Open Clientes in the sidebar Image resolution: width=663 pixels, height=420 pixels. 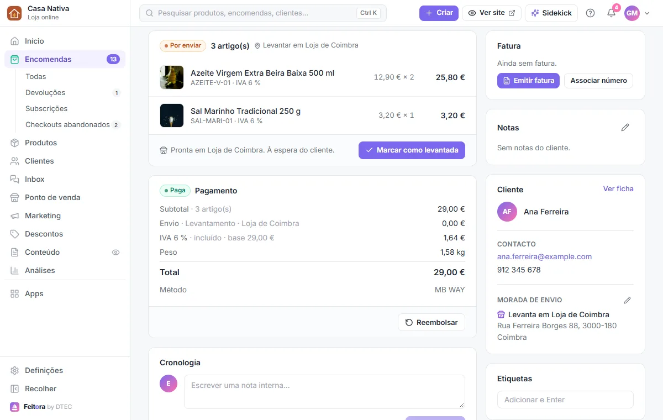click(65, 161)
